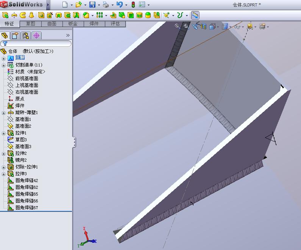Open the FeatureManager design tree tab
This screenshot has width=301, height=250.
(5, 35)
